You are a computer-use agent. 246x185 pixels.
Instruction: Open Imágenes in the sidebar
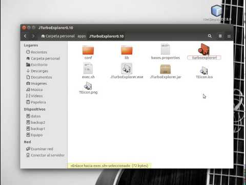pyautogui.click(x=37, y=83)
